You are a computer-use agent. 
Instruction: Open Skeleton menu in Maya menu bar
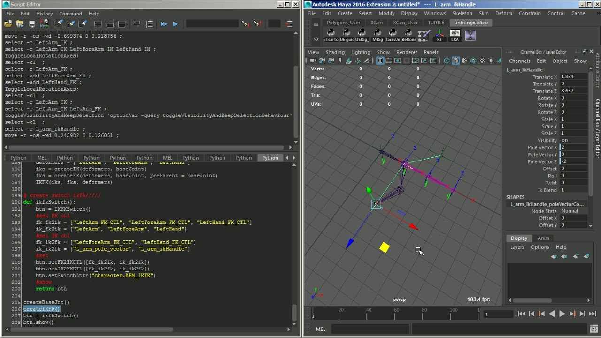462,13
